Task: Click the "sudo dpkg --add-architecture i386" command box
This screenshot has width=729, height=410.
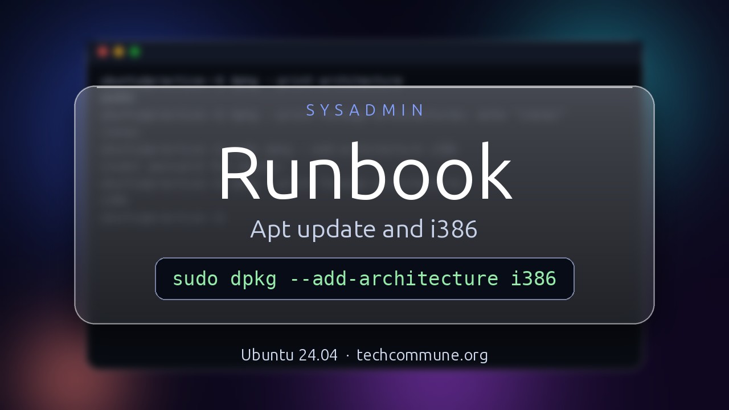Action: [364, 278]
